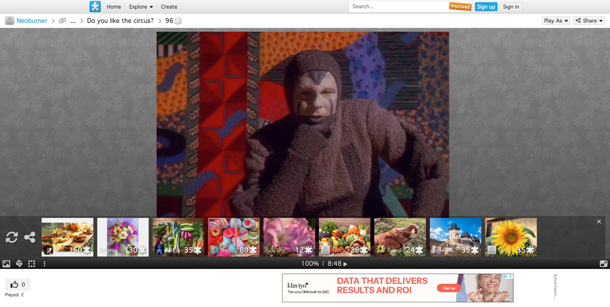Open the 35-piece sunflower puzzle
This screenshot has width=610, height=307.
coord(511,237)
